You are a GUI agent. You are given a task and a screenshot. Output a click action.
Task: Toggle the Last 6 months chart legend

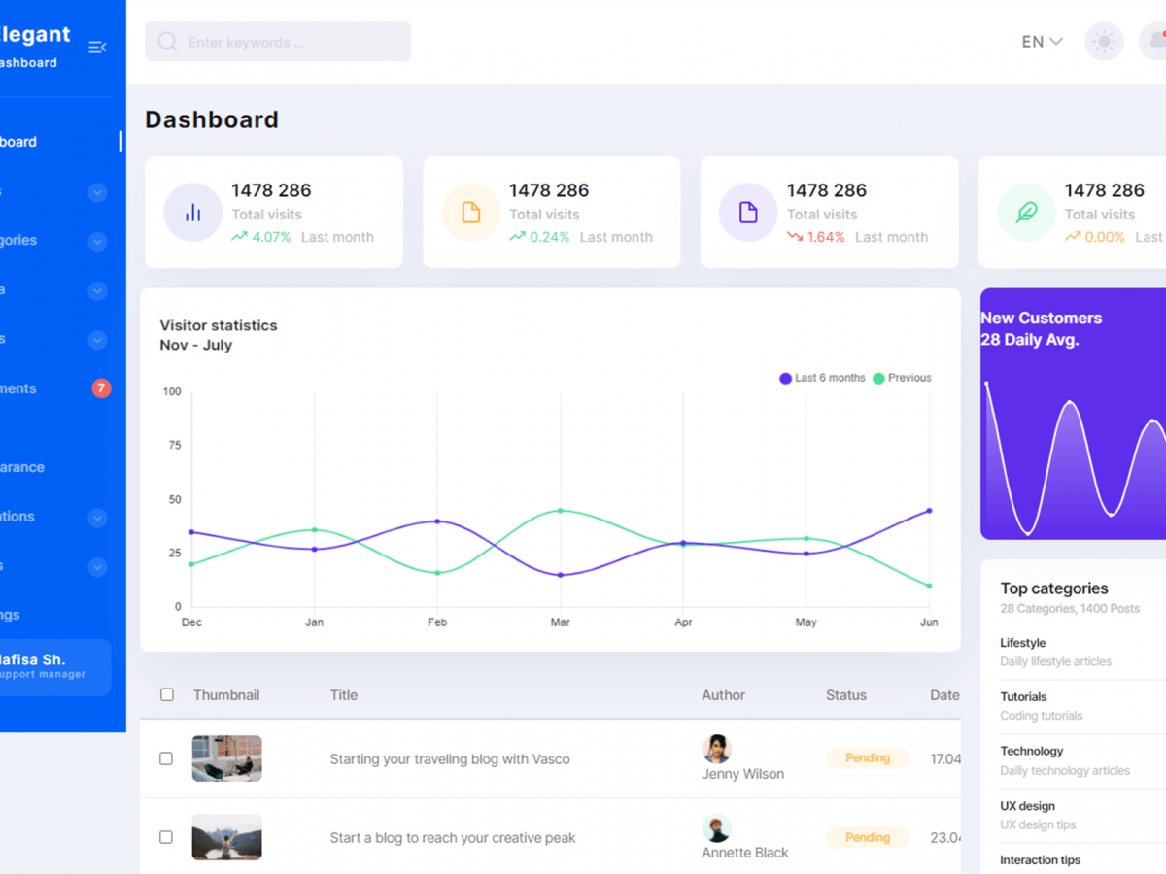[822, 378]
